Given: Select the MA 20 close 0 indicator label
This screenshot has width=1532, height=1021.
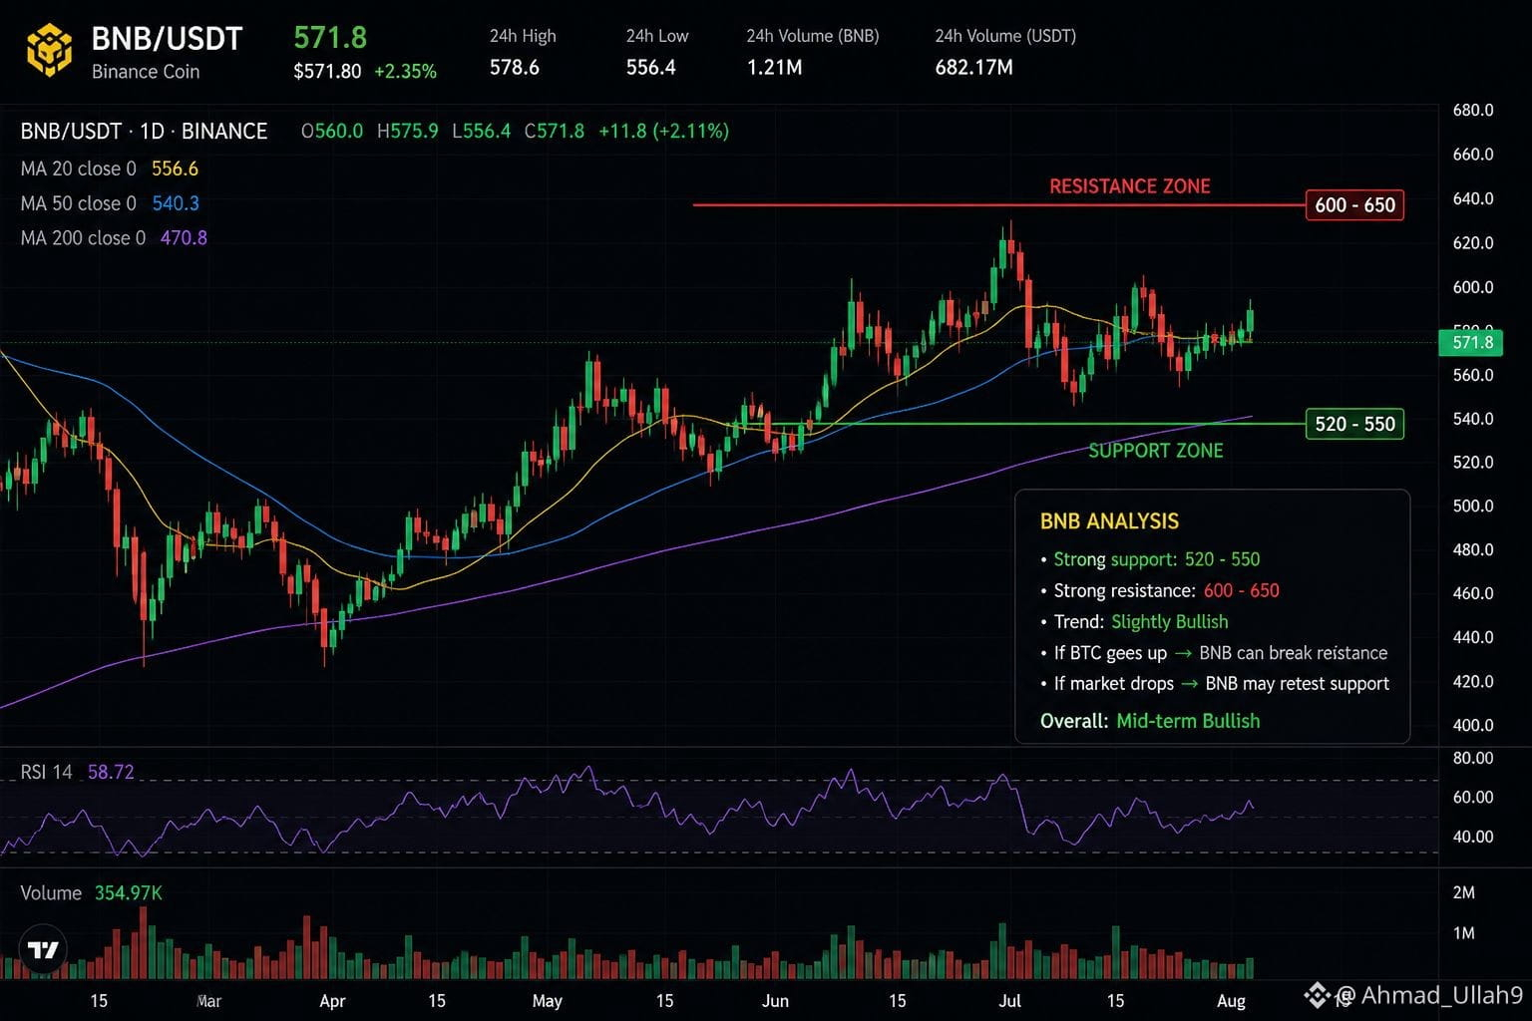Looking at the screenshot, I should 79,170.
